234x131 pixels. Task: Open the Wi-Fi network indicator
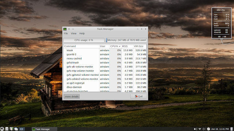pyautogui.click(x=200, y=129)
